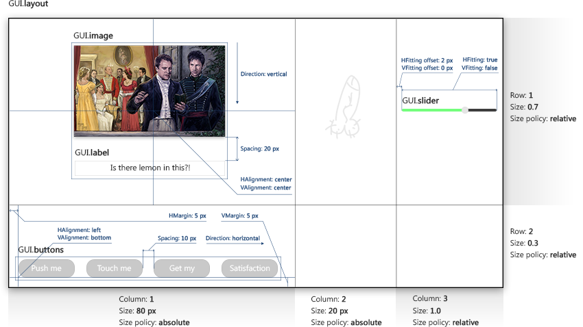The height and width of the screenshot is (327, 583).
Task: Click the 'Is there lemon in this?!' label
Action: point(150,168)
